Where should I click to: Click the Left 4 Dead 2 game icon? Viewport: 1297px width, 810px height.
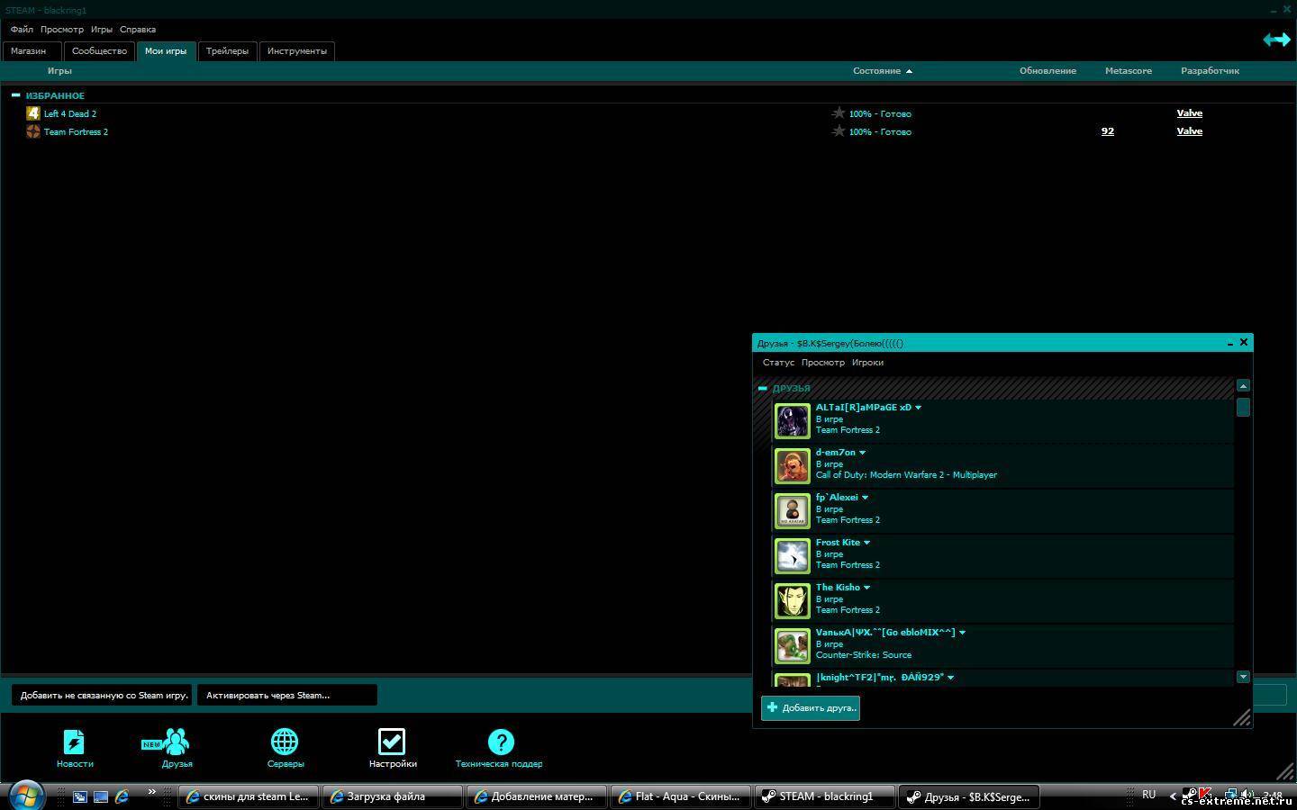click(x=33, y=113)
